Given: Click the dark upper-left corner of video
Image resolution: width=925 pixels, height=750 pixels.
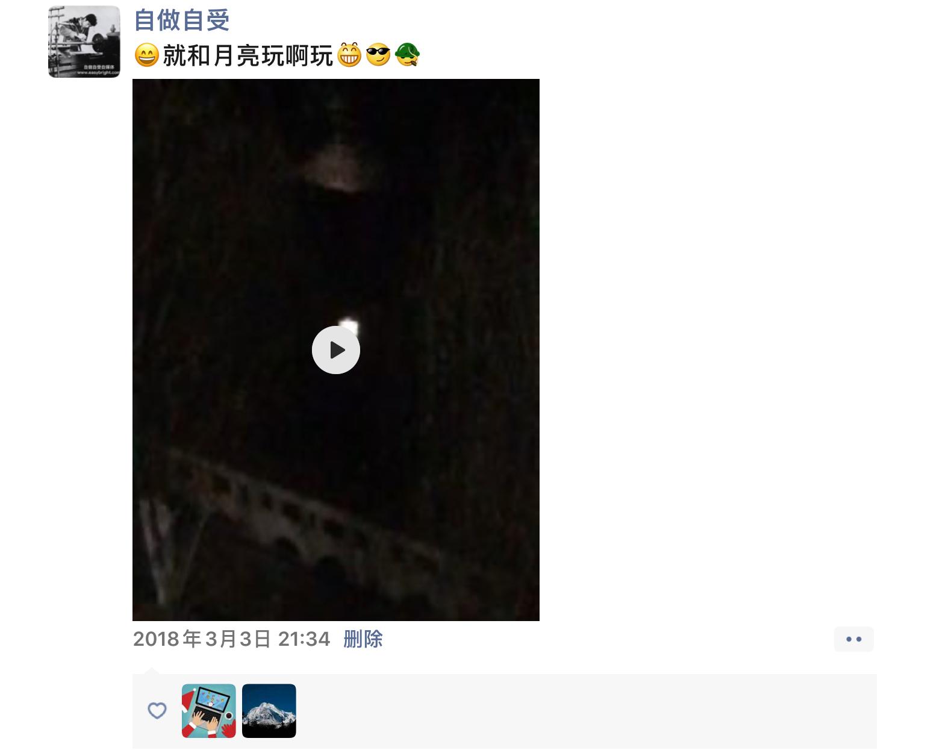Looking at the screenshot, I should pos(163,108).
